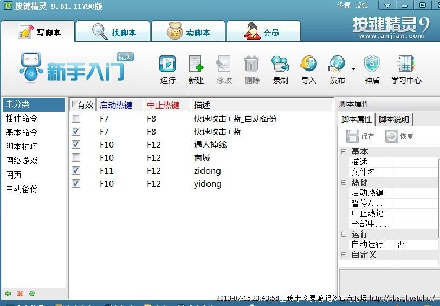Click the 设置 link in title bar
The image size is (440, 306).
(344, 5)
